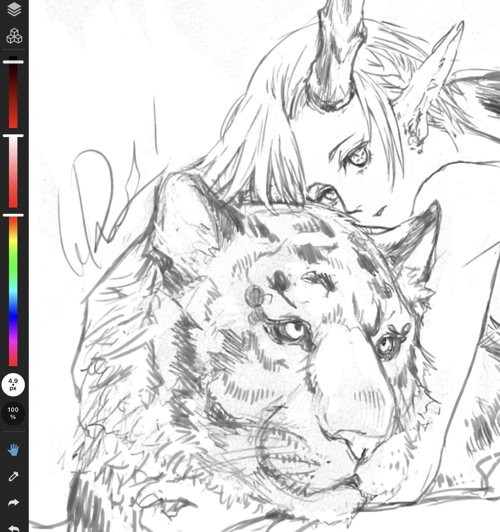Select the hand pan tool
The image size is (500, 532).
pos(13,450)
